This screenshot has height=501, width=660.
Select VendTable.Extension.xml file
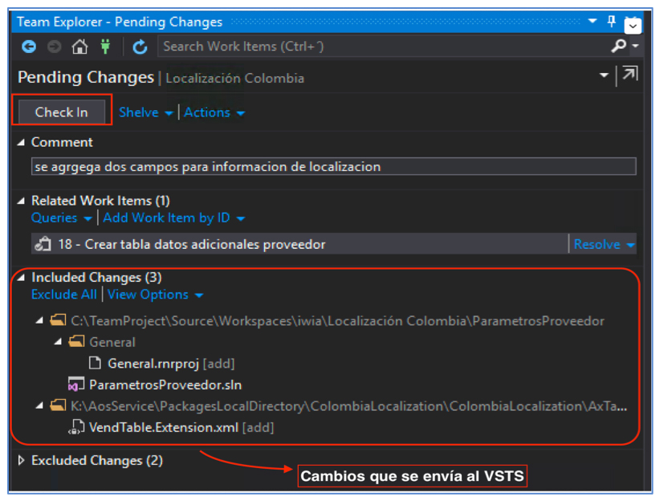181,428
